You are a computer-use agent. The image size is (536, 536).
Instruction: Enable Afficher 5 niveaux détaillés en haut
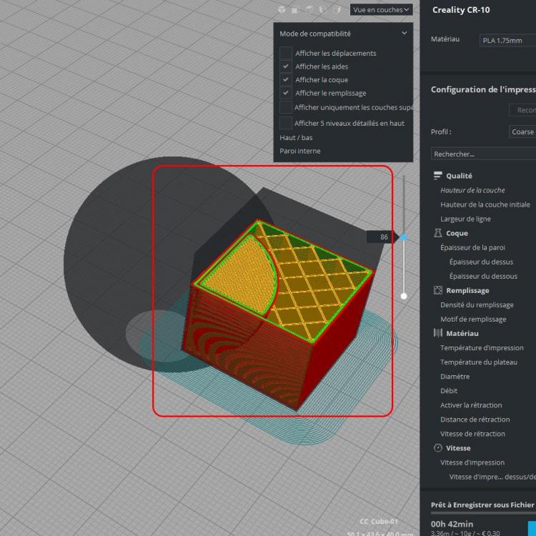click(x=286, y=123)
